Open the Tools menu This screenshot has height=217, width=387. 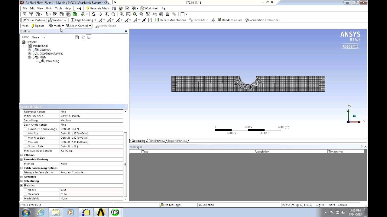tap(59, 8)
